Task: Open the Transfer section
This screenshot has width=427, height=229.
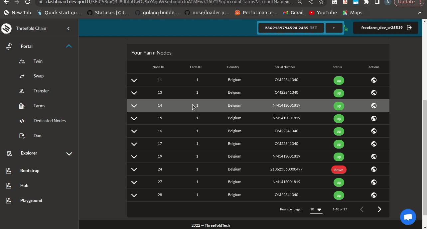Action: point(41,91)
